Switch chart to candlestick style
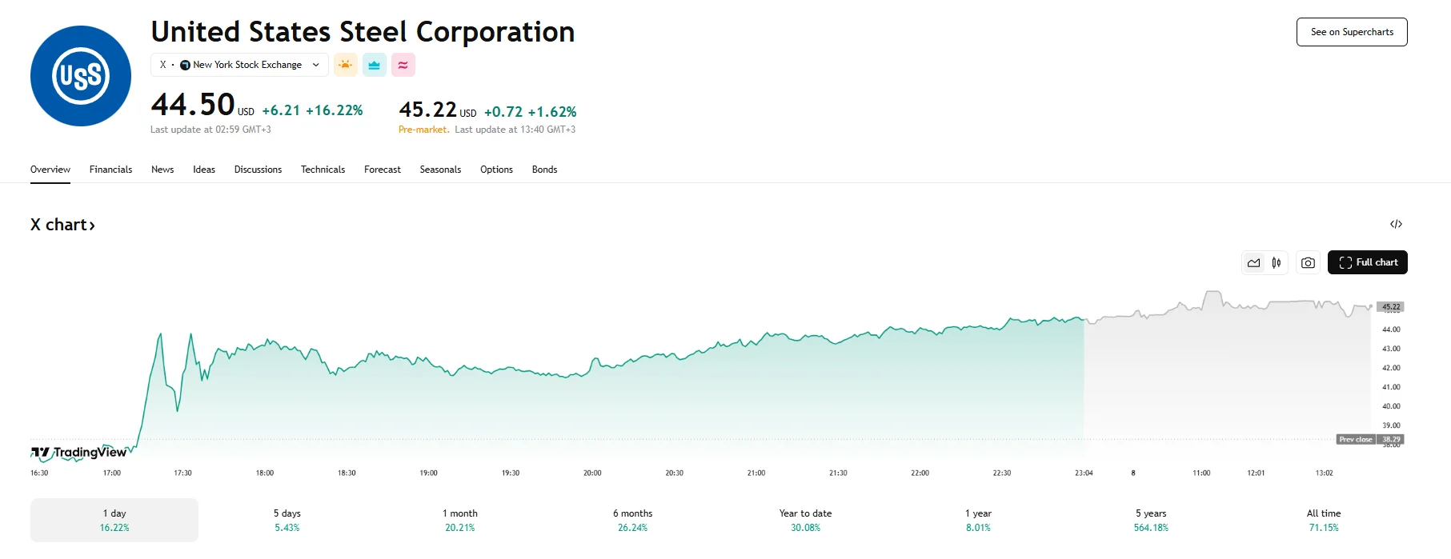The height and width of the screenshot is (559, 1451). [1277, 262]
